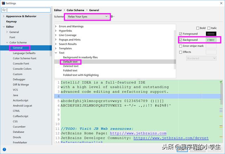Enable the Error stripe mark checkbox
Viewport: 225px width, 154px height.
coord(181,46)
